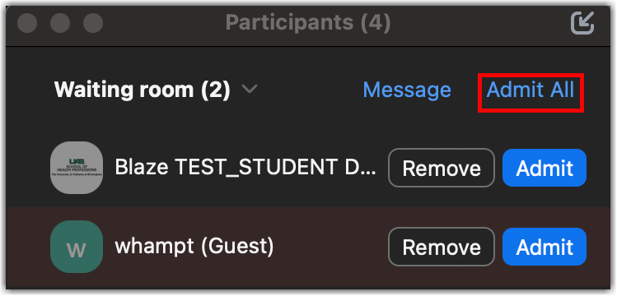The width and height of the screenshot is (617, 296).
Task: Click the Message link for waiting room
Action: click(407, 90)
